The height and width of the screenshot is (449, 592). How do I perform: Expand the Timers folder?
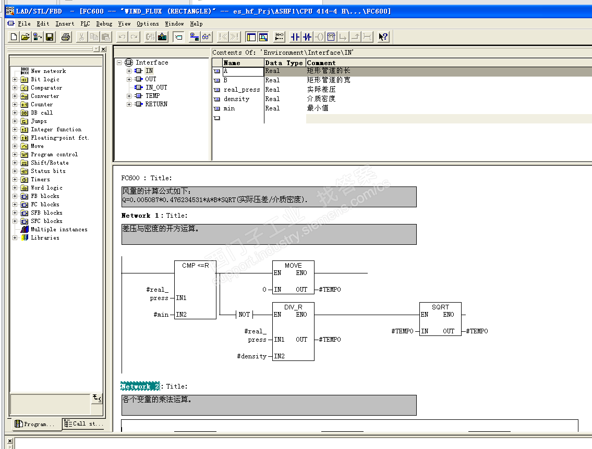[x=15, y=180]
